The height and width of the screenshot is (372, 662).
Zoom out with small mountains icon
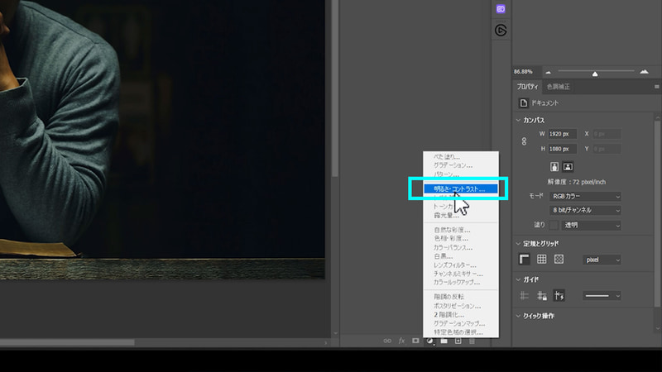pos(548,72)
